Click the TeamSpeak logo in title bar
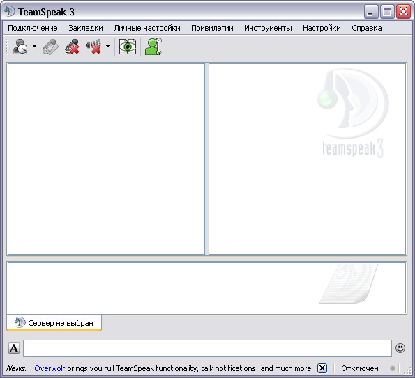Image resolution: width=415 pixels, height=378 pixels. coord(10,11)
